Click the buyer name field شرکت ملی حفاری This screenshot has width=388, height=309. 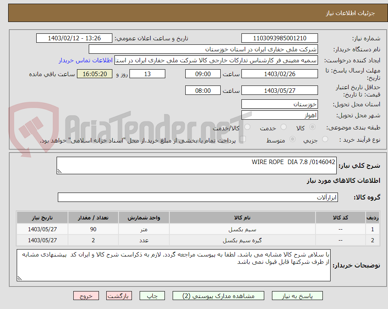[x=203, y=49]
